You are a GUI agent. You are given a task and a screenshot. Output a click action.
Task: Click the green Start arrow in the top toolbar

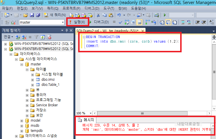(165, 15)
